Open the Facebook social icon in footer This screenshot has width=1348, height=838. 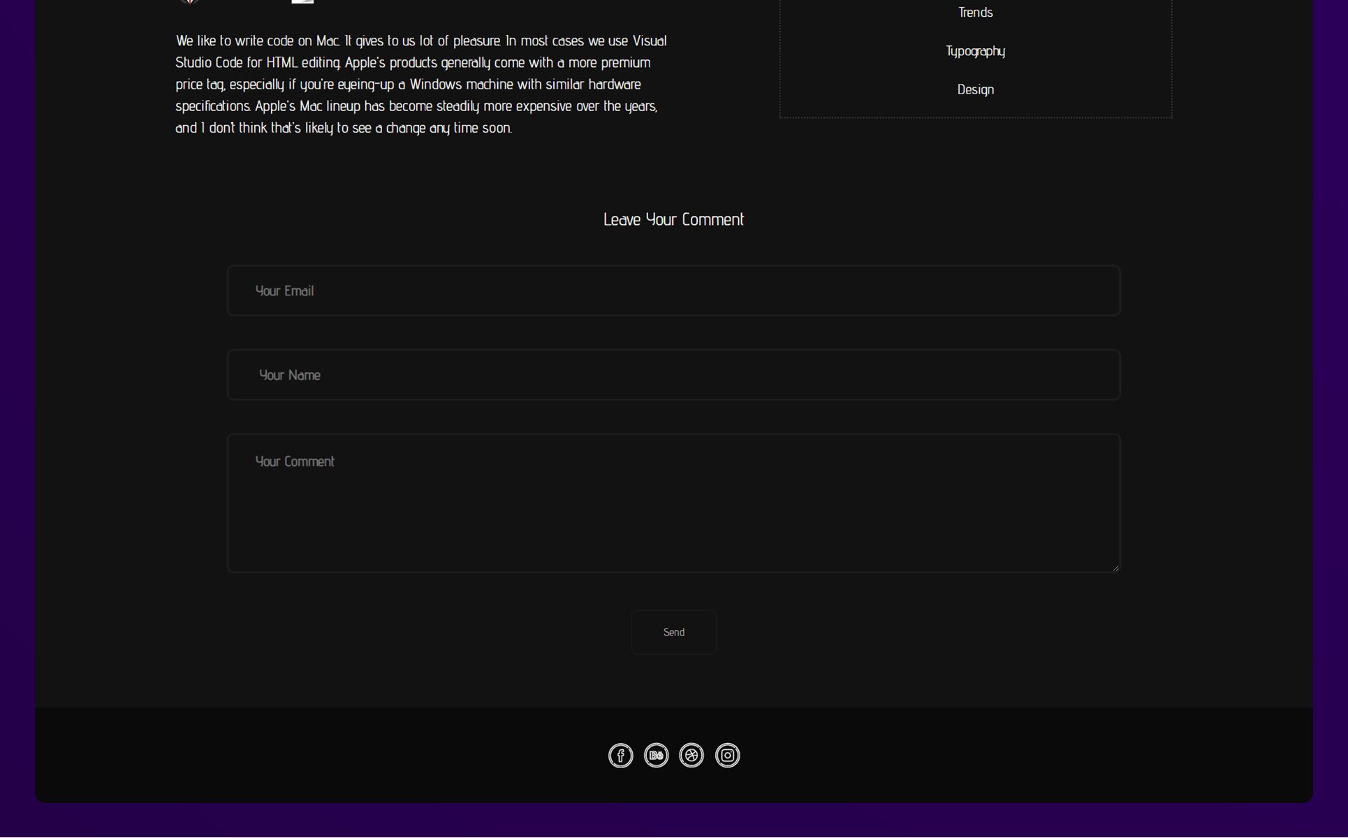[620, 756]
